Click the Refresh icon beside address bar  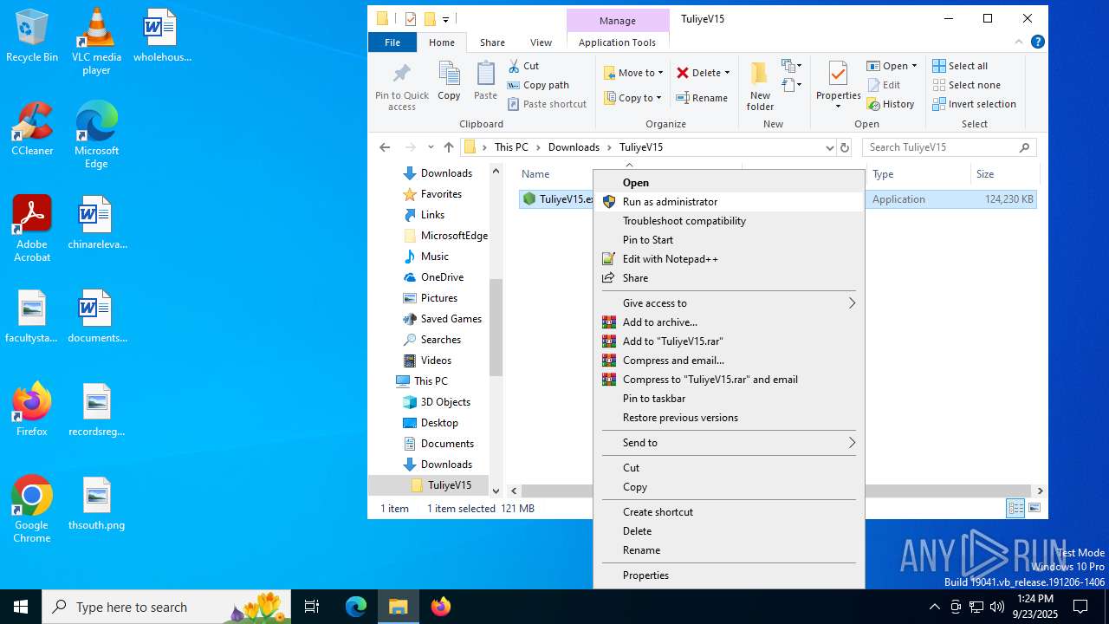click(845, 147)
